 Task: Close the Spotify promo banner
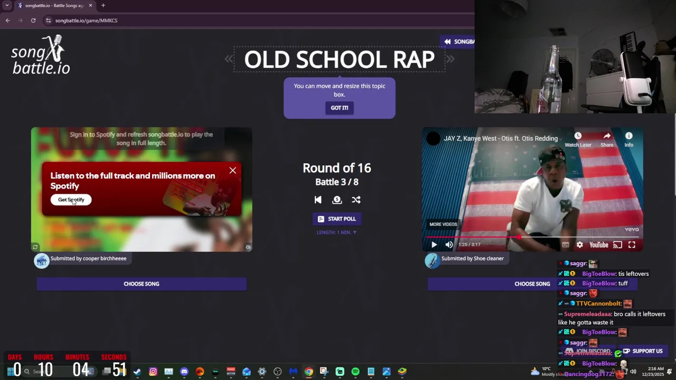[x=233, y=170]
